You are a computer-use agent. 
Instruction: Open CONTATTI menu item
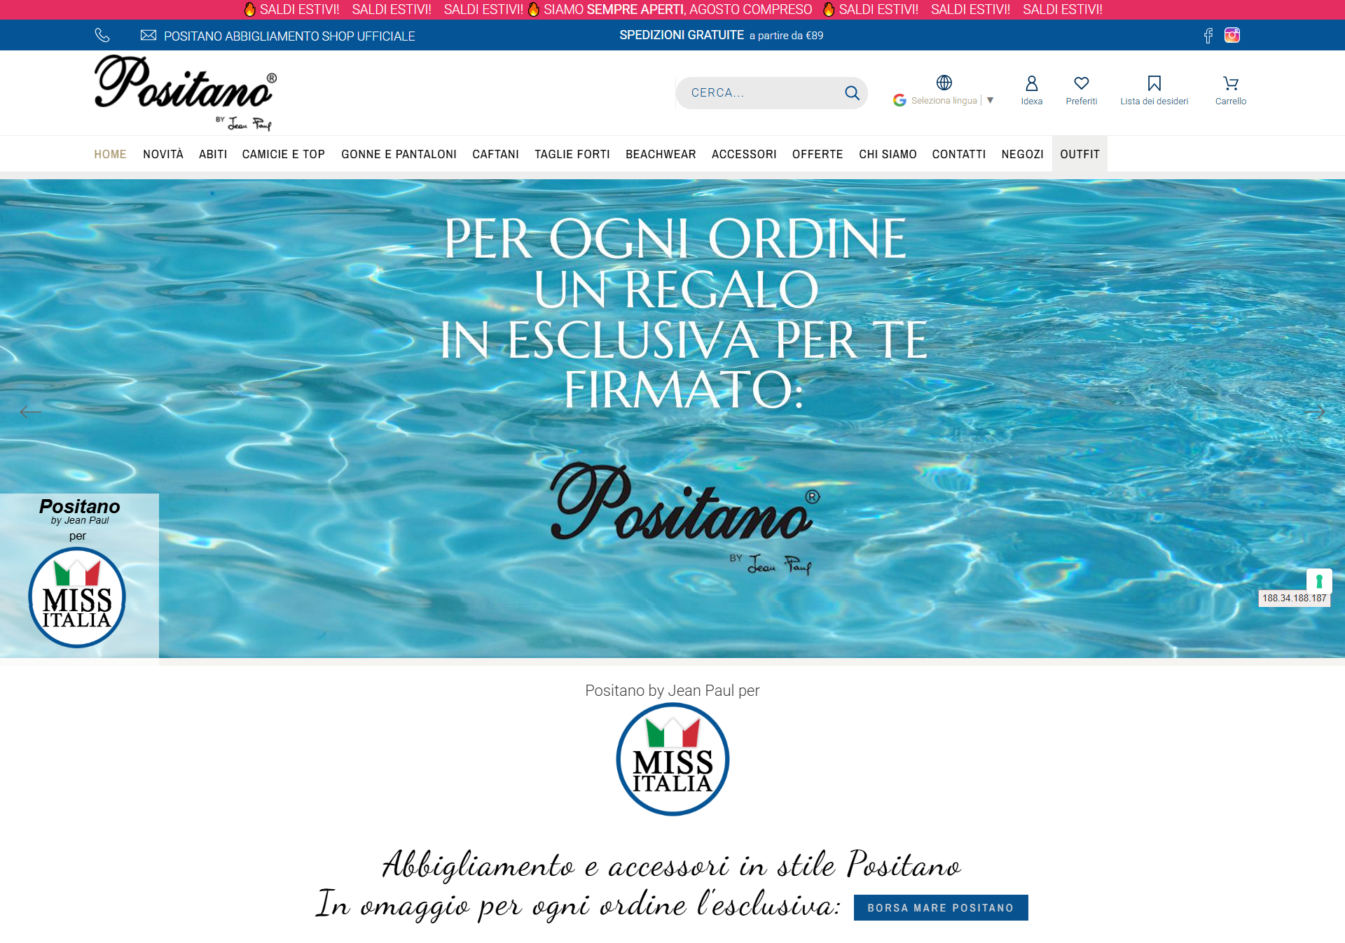[959, 154]
